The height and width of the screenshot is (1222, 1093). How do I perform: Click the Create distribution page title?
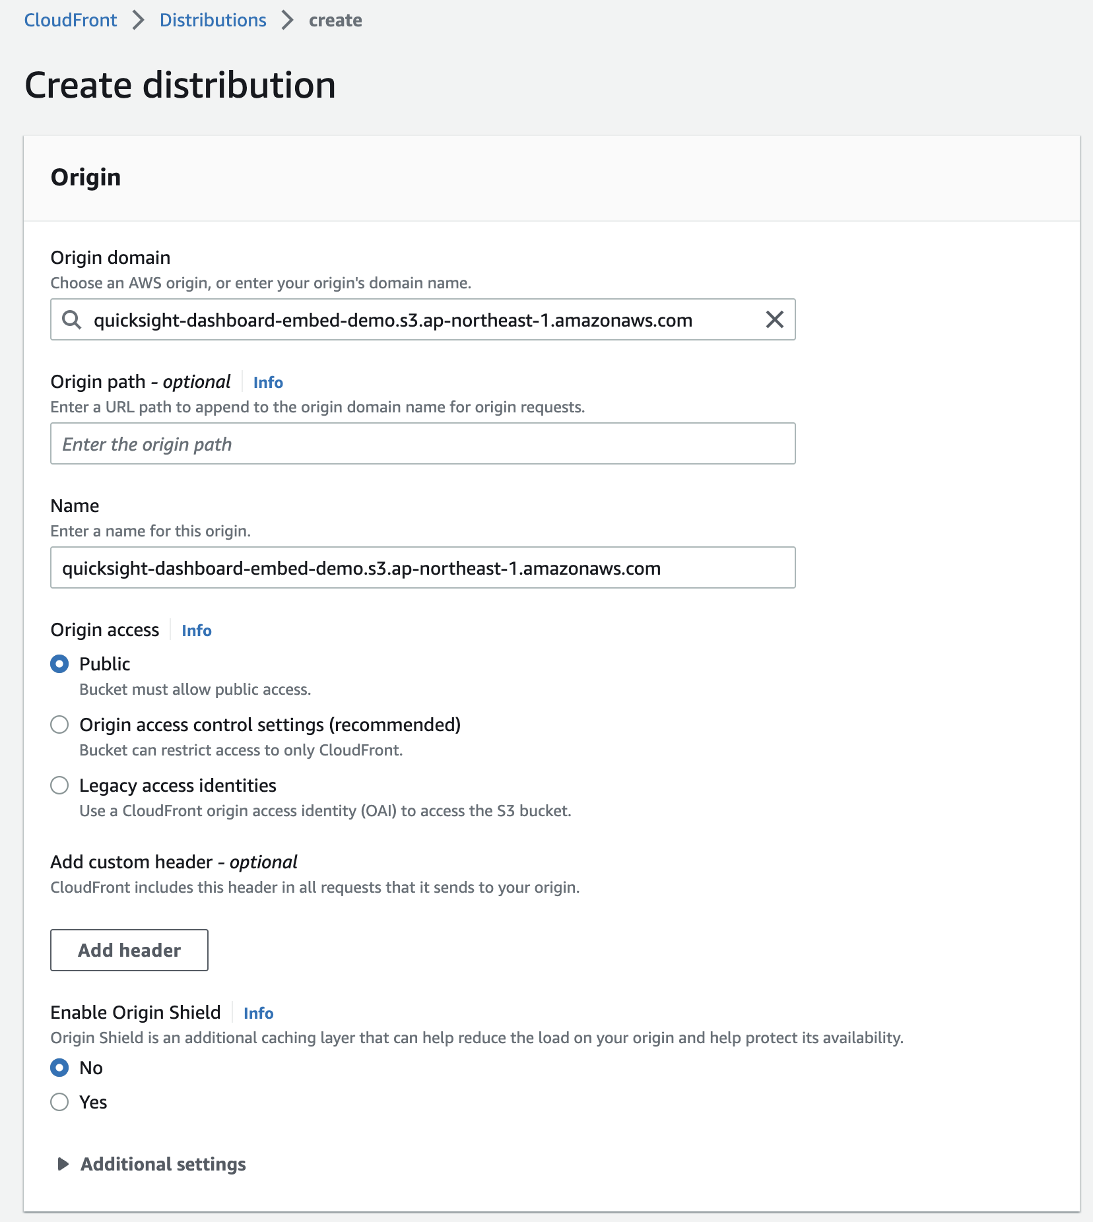[x=180, y=86]
